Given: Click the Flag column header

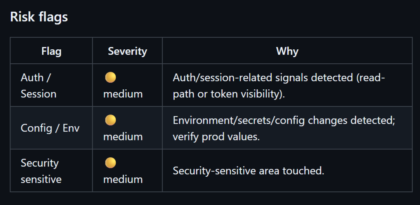Looking at the screenshot, I should [x=51, y=51].
